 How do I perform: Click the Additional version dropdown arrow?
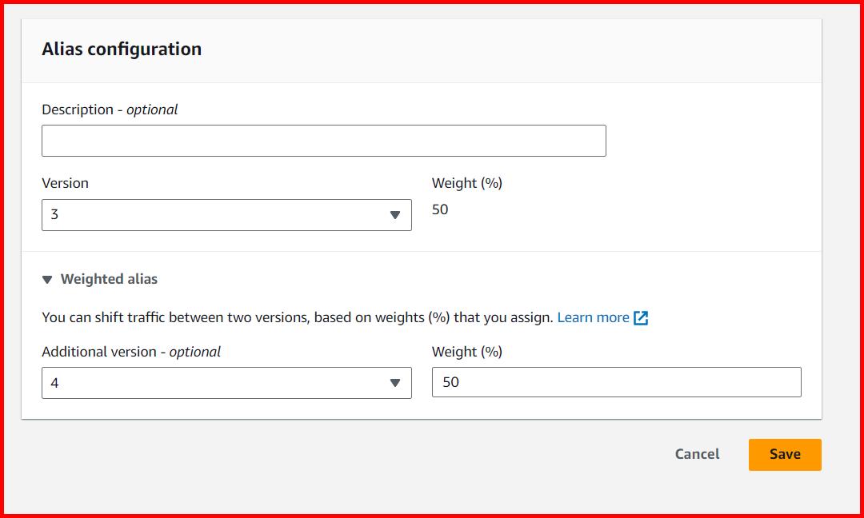394,382
